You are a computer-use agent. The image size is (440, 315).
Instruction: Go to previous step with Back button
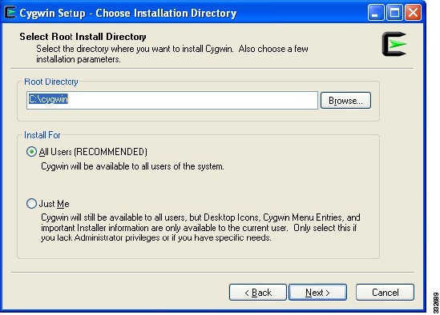258,293
